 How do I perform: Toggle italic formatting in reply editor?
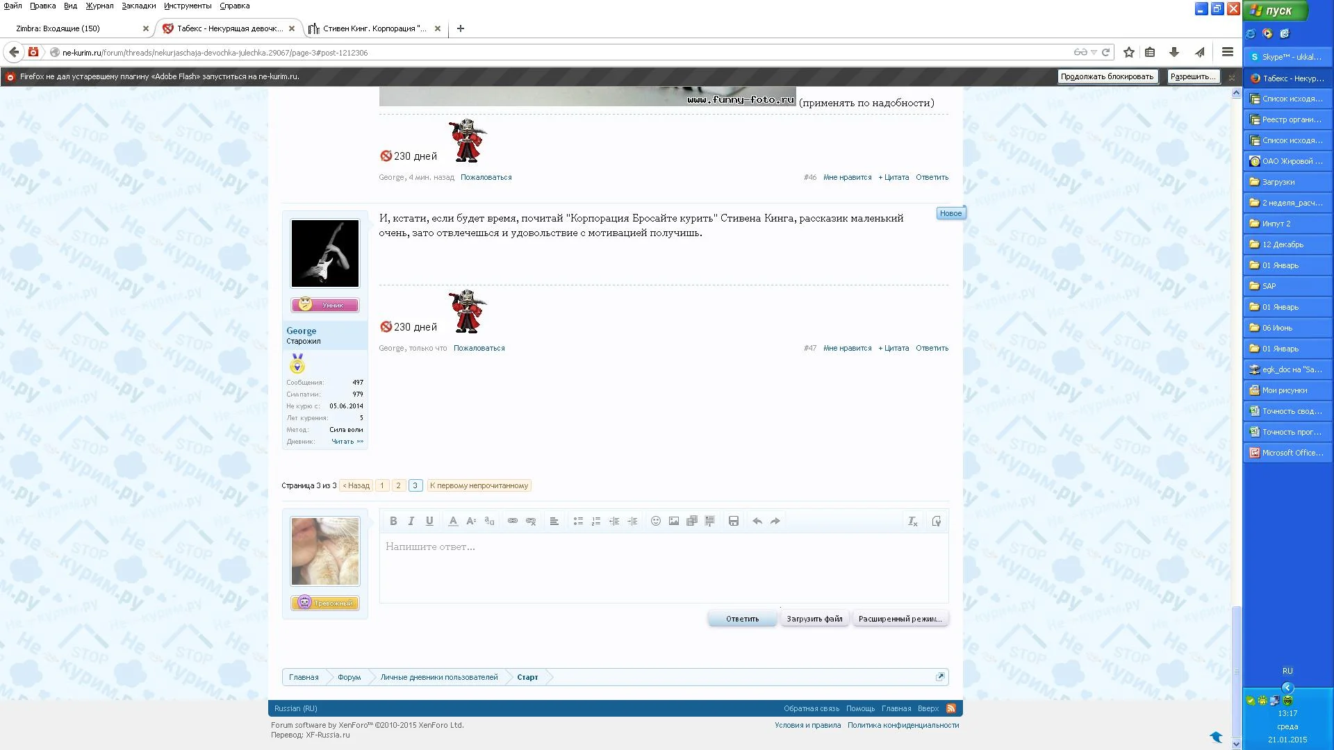click(x=411, y=522)
